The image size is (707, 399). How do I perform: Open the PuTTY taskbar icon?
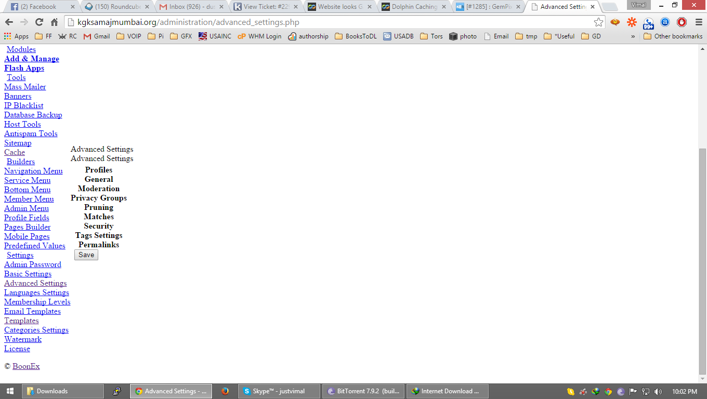(117, 391)
